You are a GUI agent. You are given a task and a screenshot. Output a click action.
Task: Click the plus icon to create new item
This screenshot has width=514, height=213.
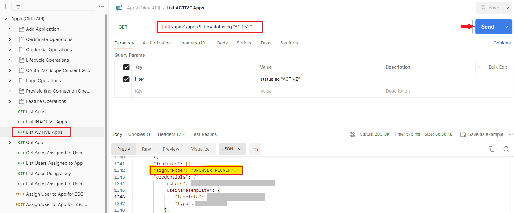(5, 6)
